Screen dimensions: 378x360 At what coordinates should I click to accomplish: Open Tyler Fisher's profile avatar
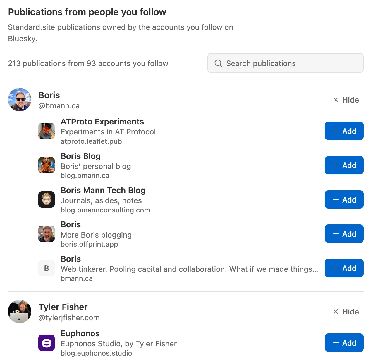click(x=20, y=311)
